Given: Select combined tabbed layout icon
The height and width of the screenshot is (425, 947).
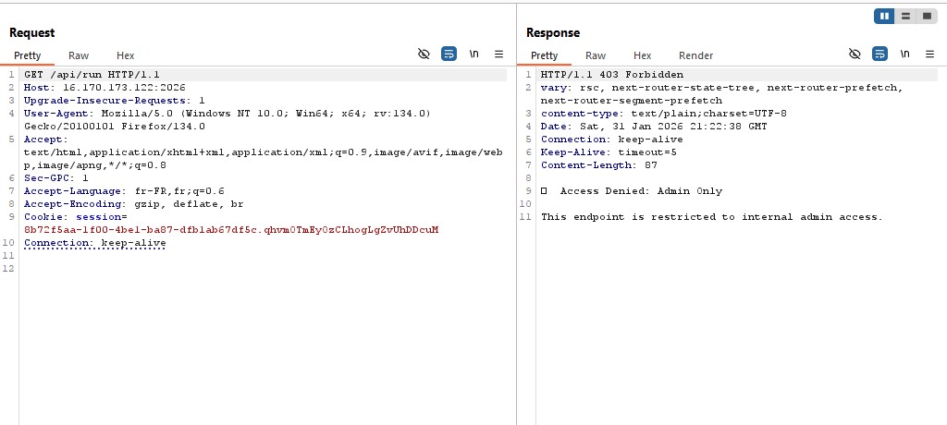Looking at the screenshot, I should 927,17.
